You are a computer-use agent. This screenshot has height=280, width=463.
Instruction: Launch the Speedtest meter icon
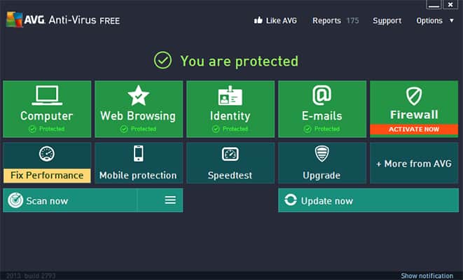[x=230, y=154]
